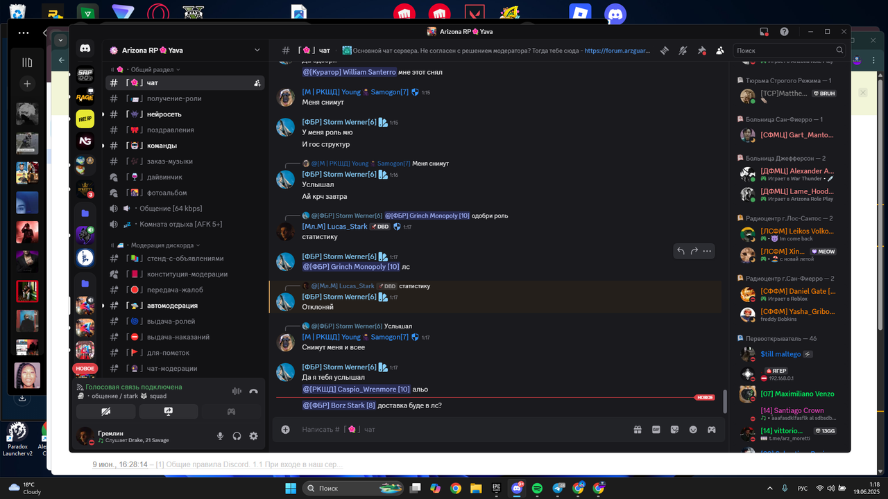Join Общение [64 kbps] voice channel

(x=184, y=209)
